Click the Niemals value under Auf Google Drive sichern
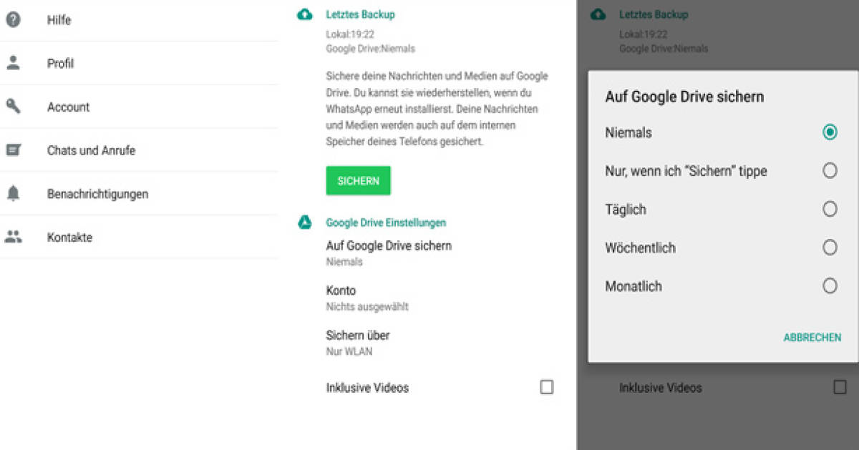The image size is (859, 450). coord(344,262)
